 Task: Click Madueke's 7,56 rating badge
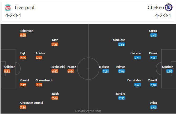tap(122, 44)
